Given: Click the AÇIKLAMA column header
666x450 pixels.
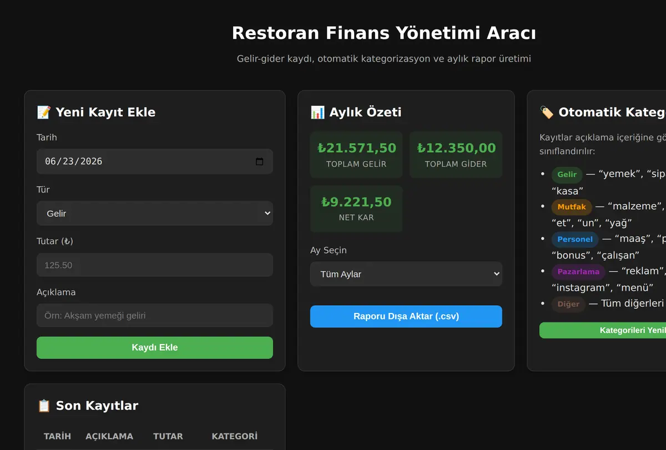Looking at the screenshot, I should click(109, 436).
